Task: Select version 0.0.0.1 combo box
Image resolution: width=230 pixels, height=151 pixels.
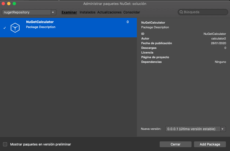Action: (x=193, y=129)
